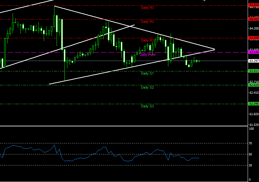Viewport: 259px width, 182px height.
Task: Select the red 63.928 price tag
Action: click(253, 38)
